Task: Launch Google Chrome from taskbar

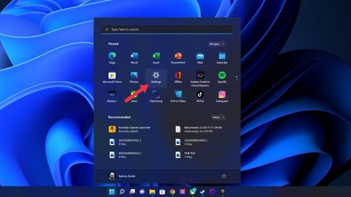Action: pyautogui.click(x=172, y=191)
